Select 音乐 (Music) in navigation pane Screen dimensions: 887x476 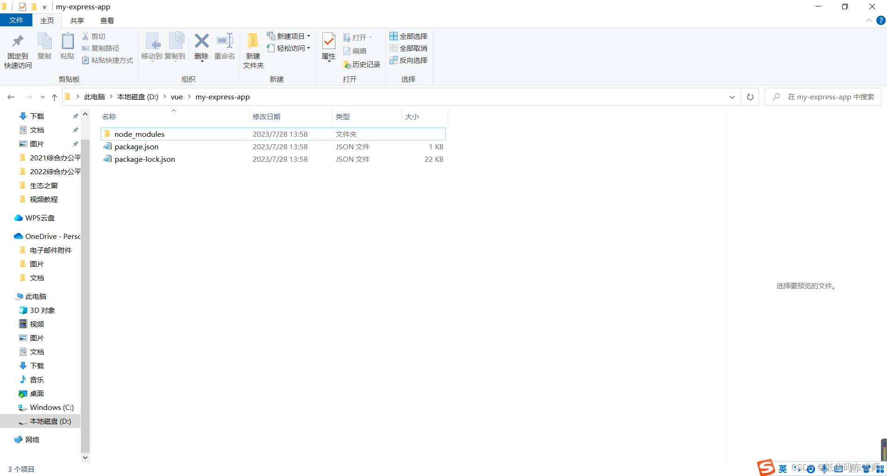(31, 379)
